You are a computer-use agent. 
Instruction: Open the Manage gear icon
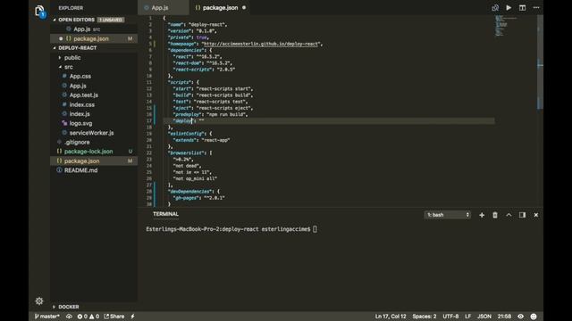39,301
